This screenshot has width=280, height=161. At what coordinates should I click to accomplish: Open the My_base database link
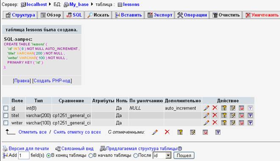coord(79,5)
